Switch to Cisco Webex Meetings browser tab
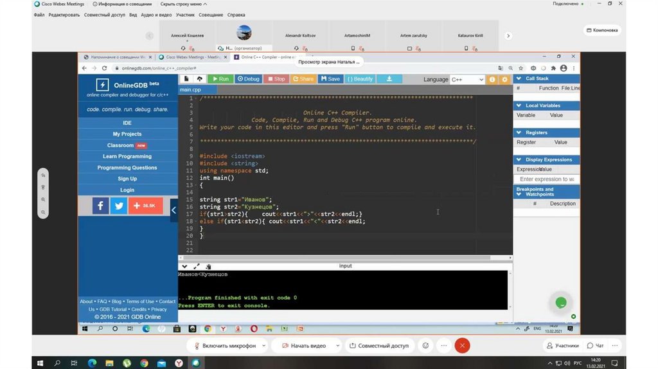The height and width of the screenshot is (369, 658). click(192, 57)
